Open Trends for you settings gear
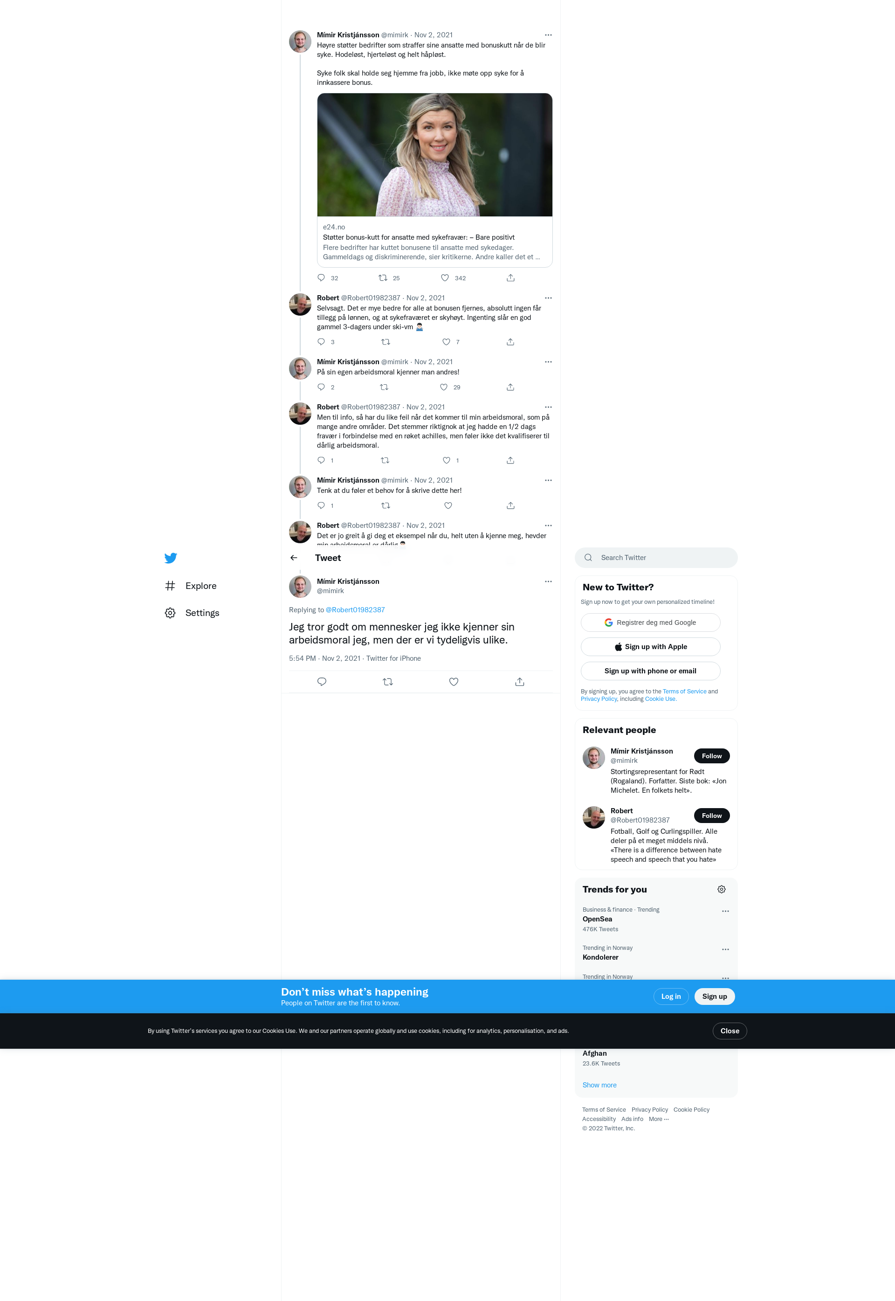This screenshot has height=1301, width=895. click(722, 889)
